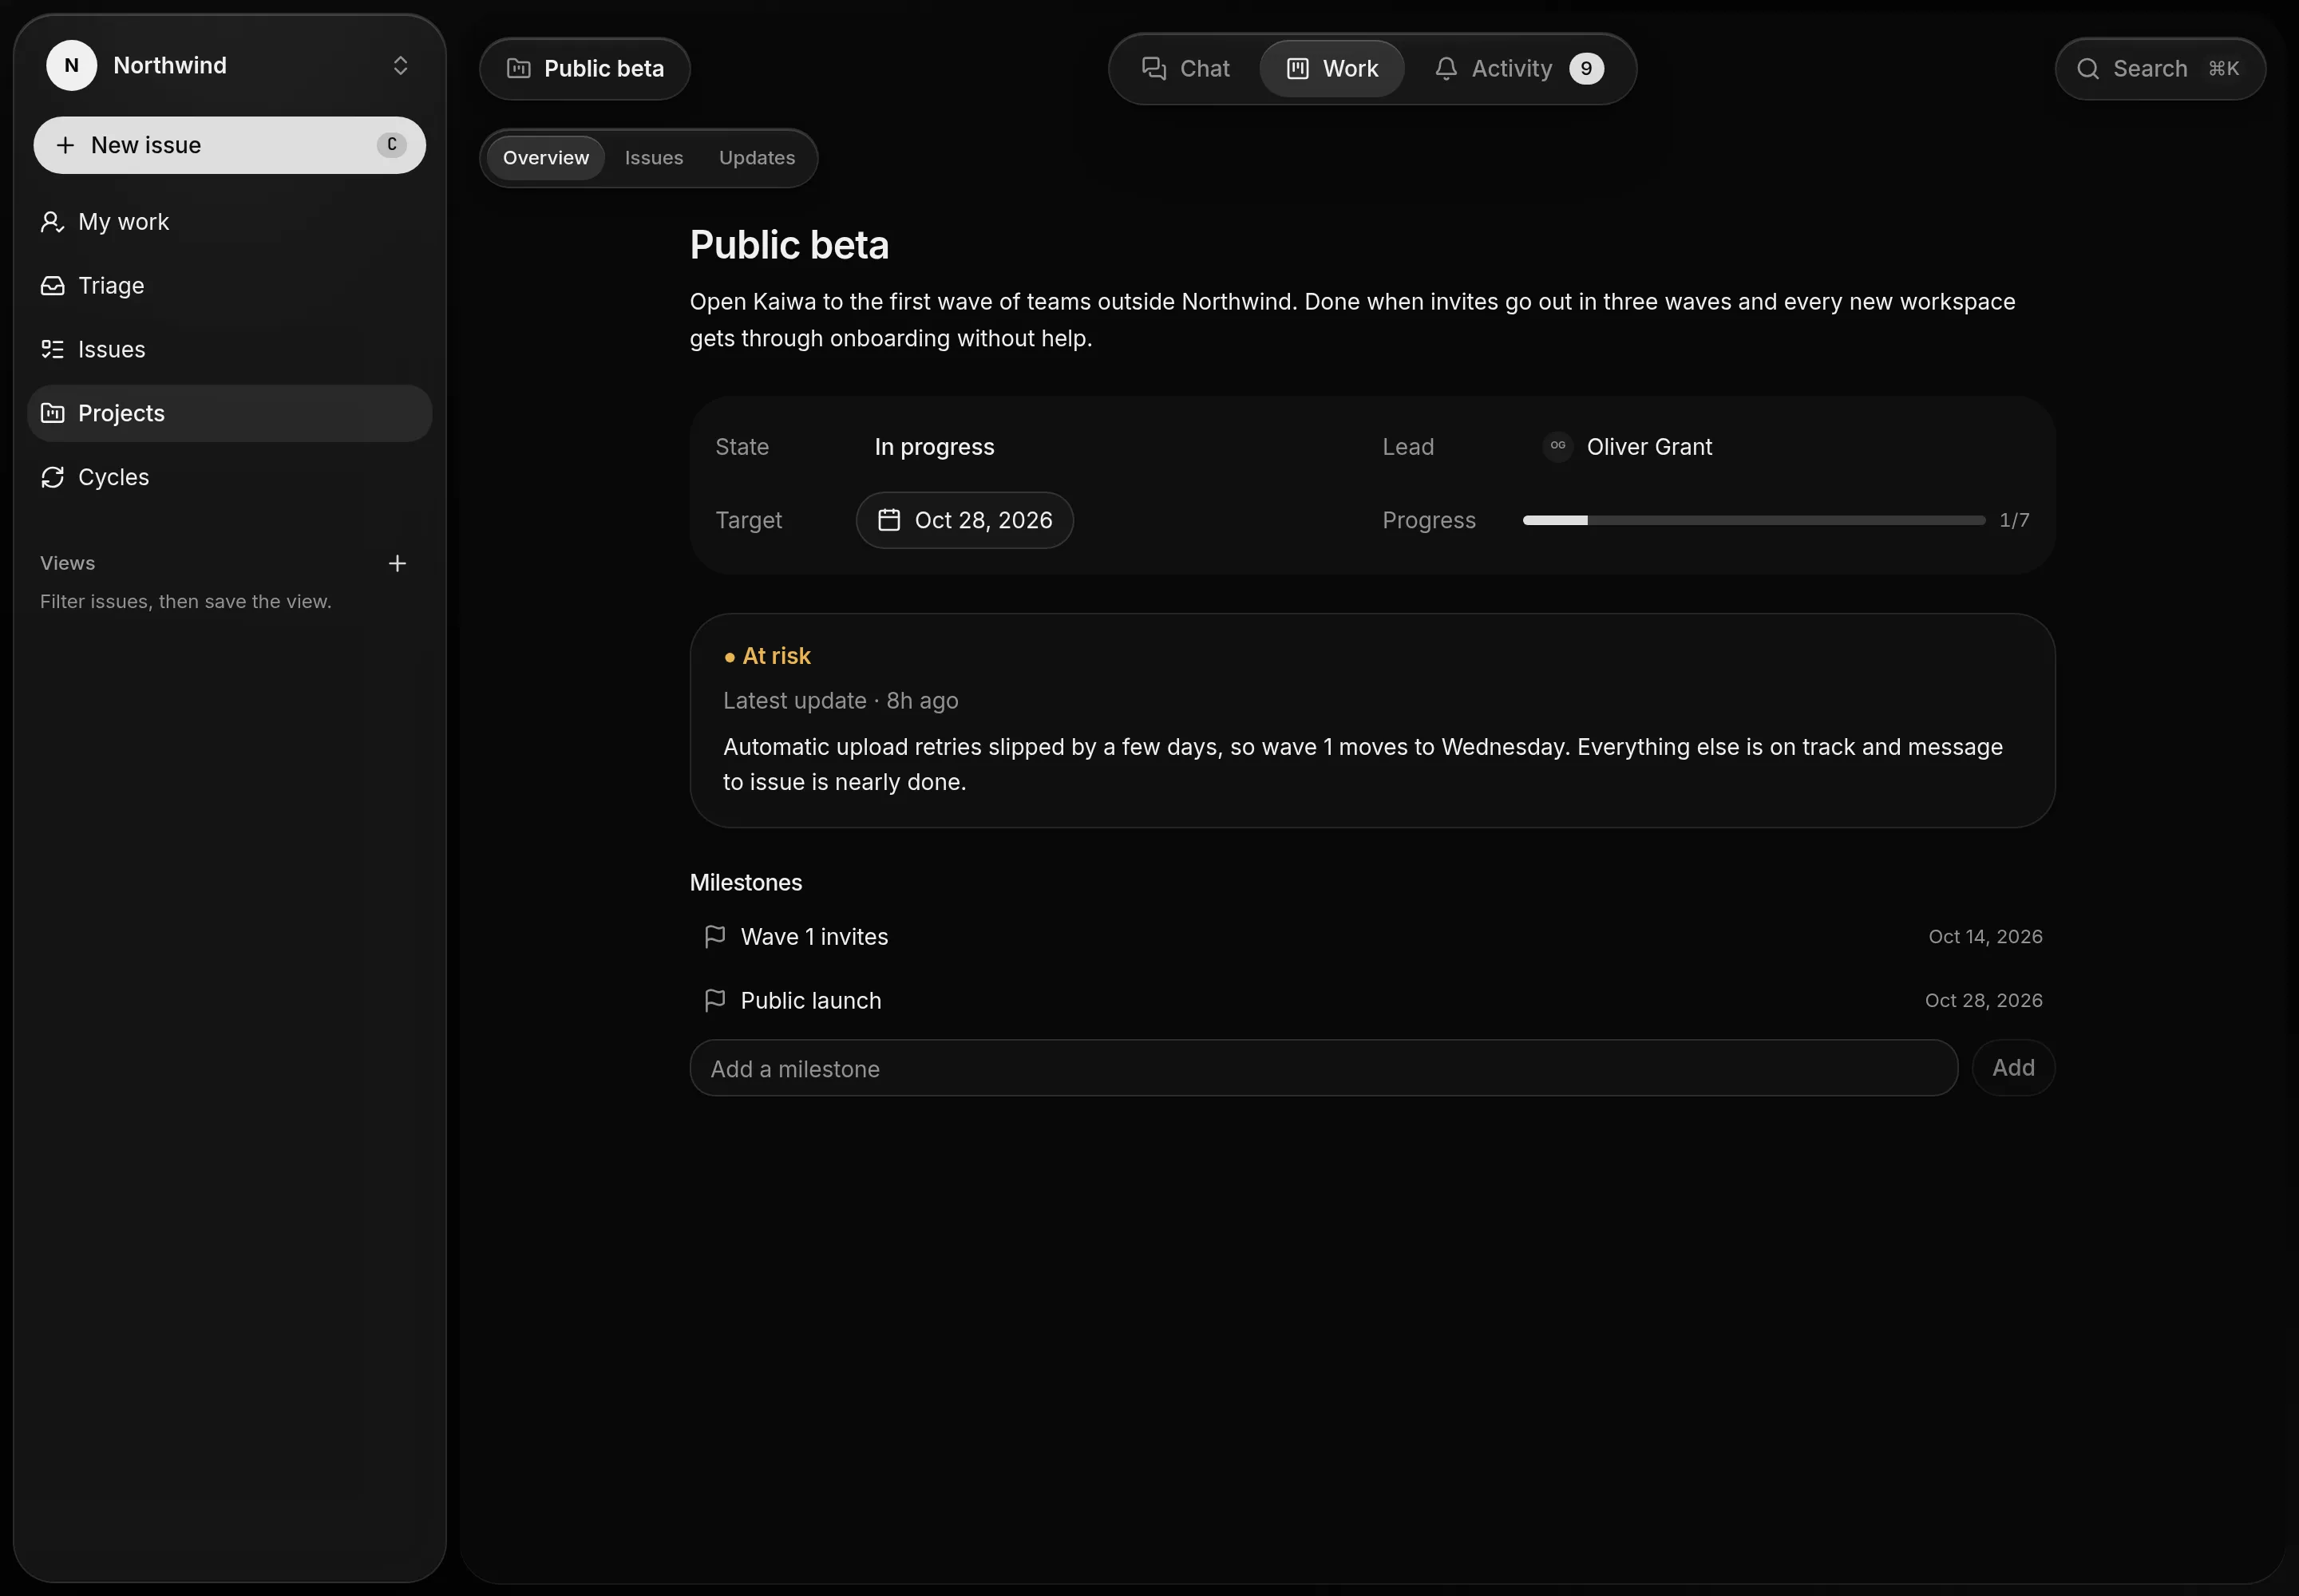Click the Milestones section heading
This screenshot has height=1596, width=2299.
pos(746,883)
